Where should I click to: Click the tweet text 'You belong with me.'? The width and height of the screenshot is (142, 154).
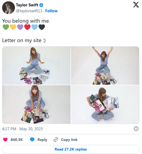pos(26,21)
